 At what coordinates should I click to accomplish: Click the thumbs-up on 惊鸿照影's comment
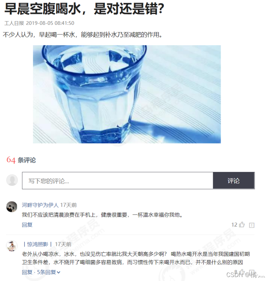point(242,272)
